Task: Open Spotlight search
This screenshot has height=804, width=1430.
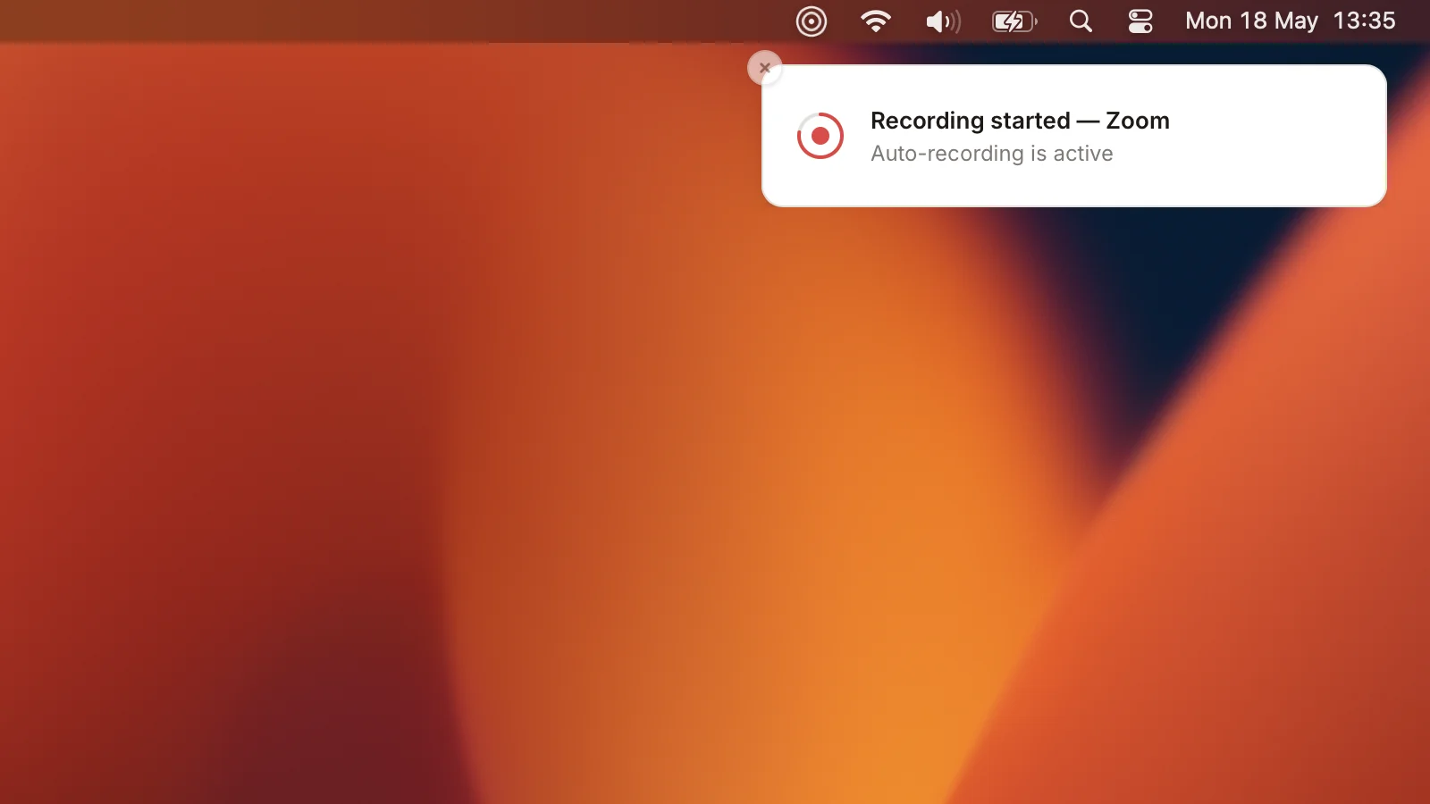Action: point(1081,21)
